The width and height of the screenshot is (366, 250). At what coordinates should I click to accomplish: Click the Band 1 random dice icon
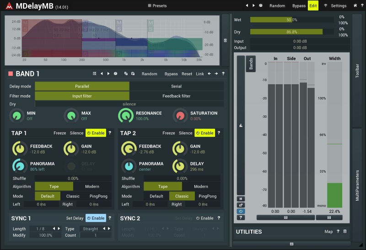[x=115, y=74]
